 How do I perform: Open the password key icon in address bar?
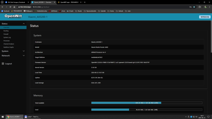point(191,7)
